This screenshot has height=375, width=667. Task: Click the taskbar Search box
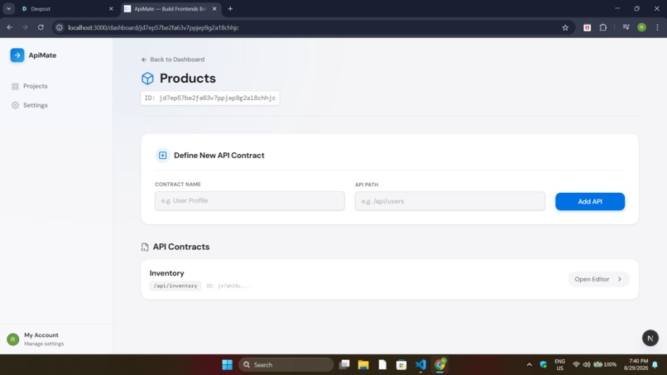[x=286, y=365]
